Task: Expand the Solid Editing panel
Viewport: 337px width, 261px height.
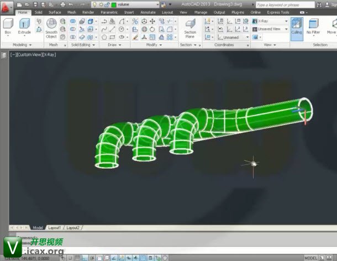Action: point(83,45)
